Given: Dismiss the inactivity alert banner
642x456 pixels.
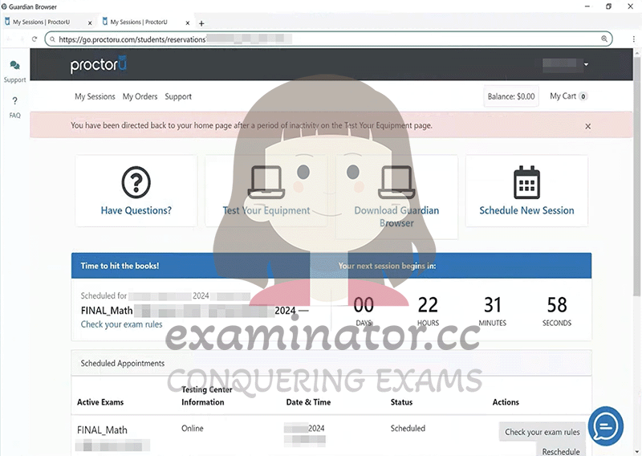Looking at the screenshot, I should 588,126.
